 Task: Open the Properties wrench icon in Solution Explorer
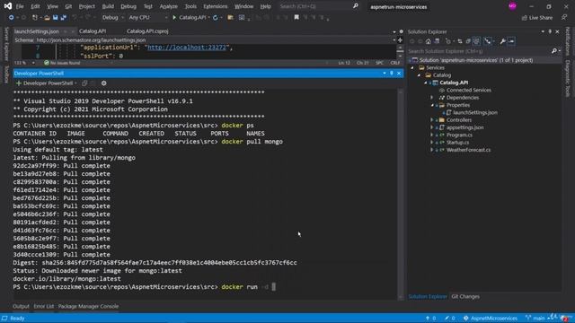pos(503,41)
